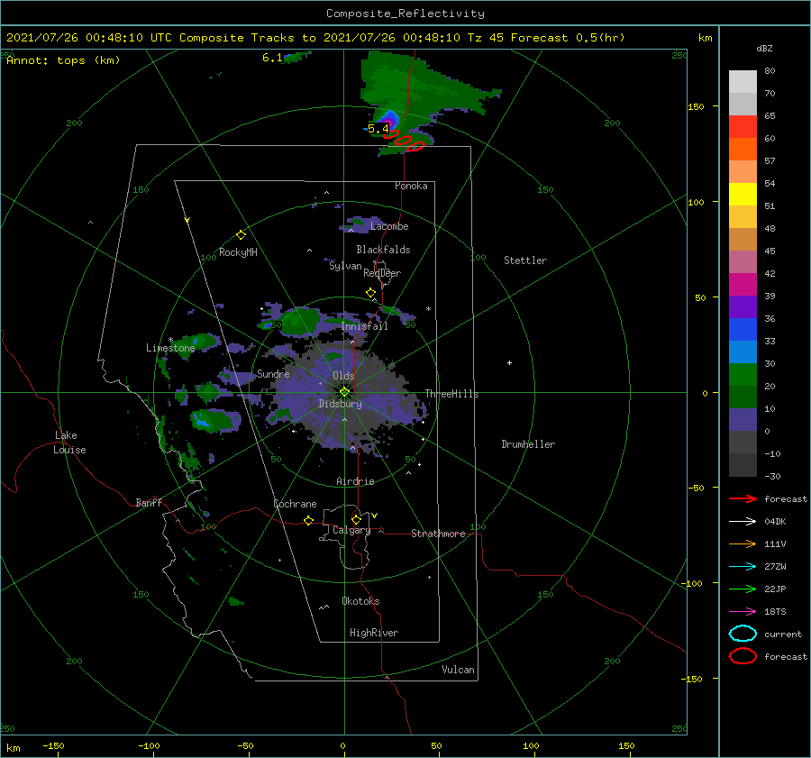Click the Vulcan label
This screenshot has width=811, height=758.
click(458, 670)
